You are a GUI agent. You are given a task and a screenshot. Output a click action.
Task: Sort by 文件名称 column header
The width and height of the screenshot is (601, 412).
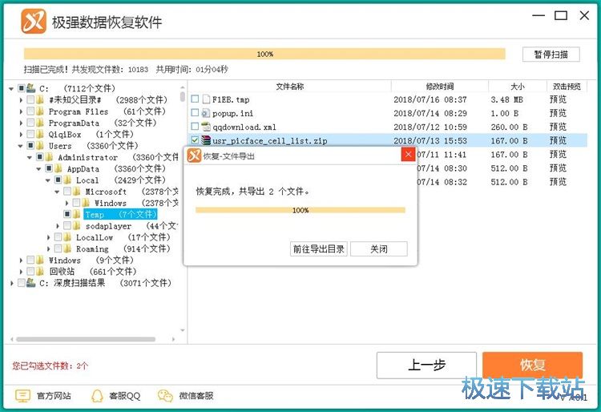290,87
